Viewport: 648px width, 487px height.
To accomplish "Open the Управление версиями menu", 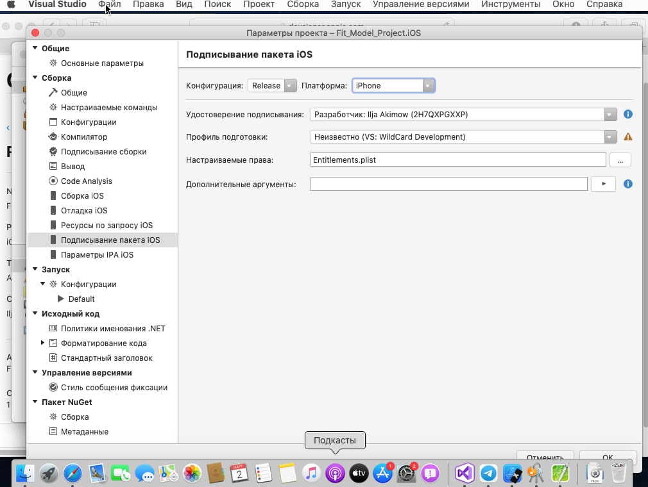I will 421,4.
